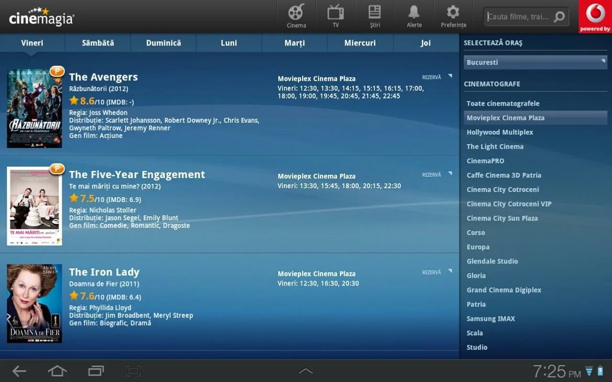Tap the Android home button

coord(57,371)
